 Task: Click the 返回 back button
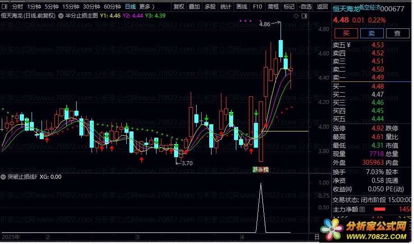click(x=322, y=7)
